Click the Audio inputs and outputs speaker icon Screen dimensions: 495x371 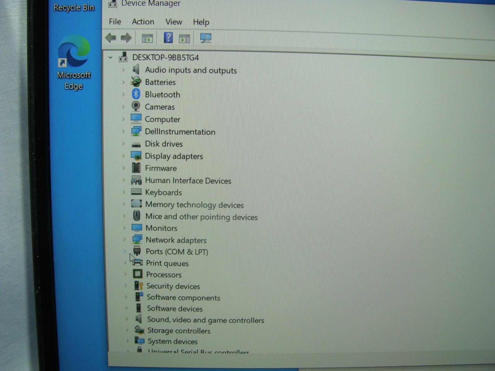[136, 69]
